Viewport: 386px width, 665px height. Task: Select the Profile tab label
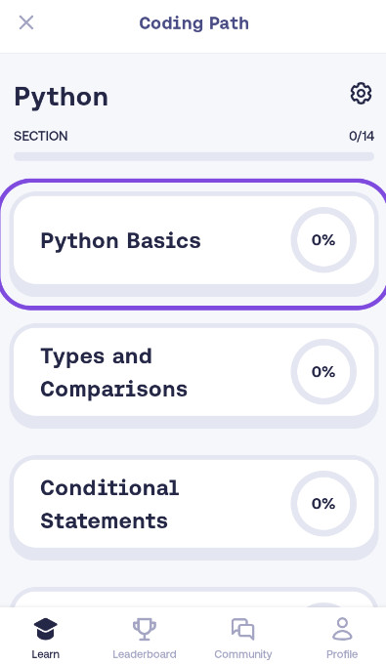342,654
